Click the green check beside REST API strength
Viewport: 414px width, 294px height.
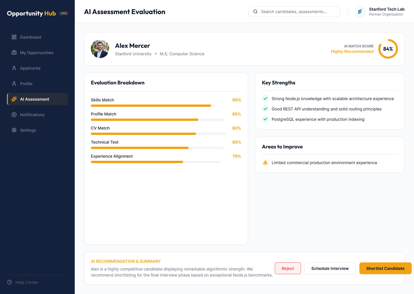point(265,109)
